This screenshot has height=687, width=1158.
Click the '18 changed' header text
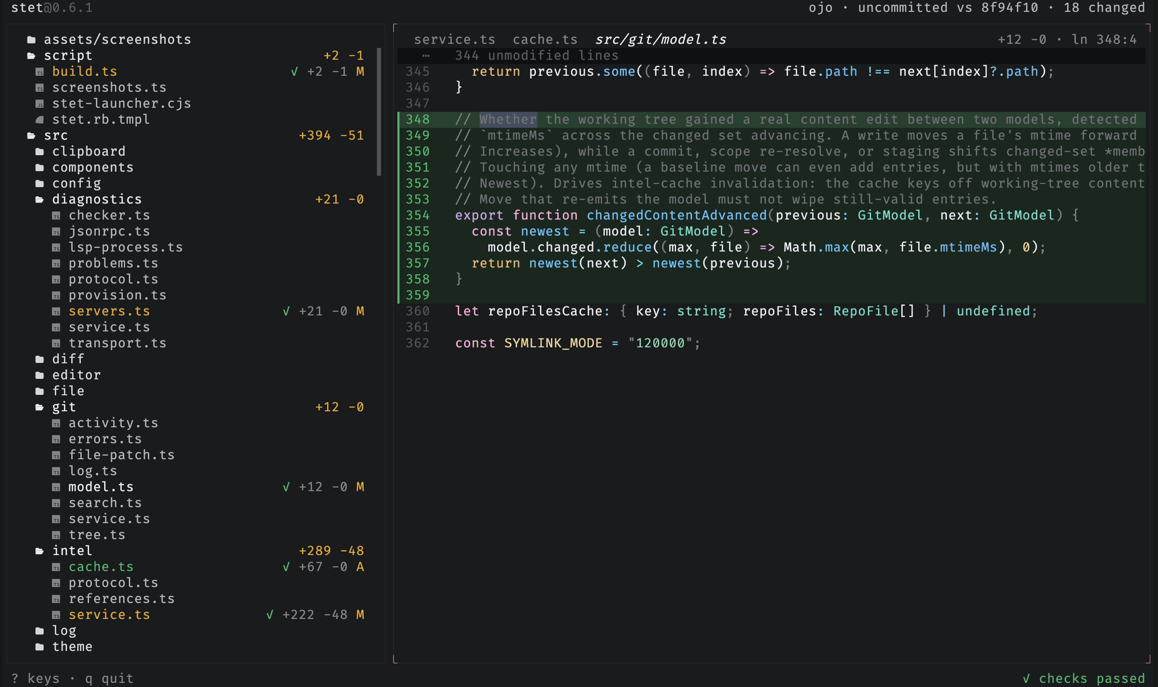[1104, 8]
